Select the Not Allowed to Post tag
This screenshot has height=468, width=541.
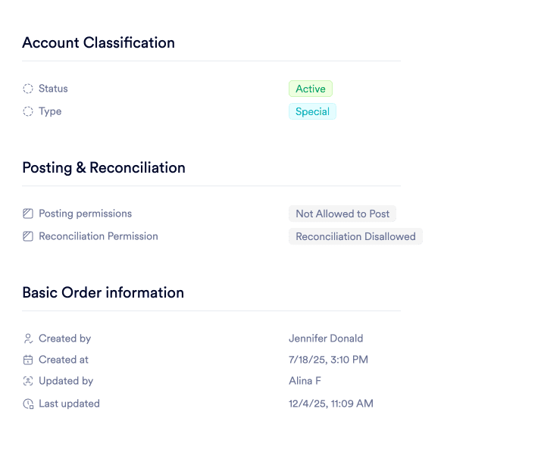point(342,214)
